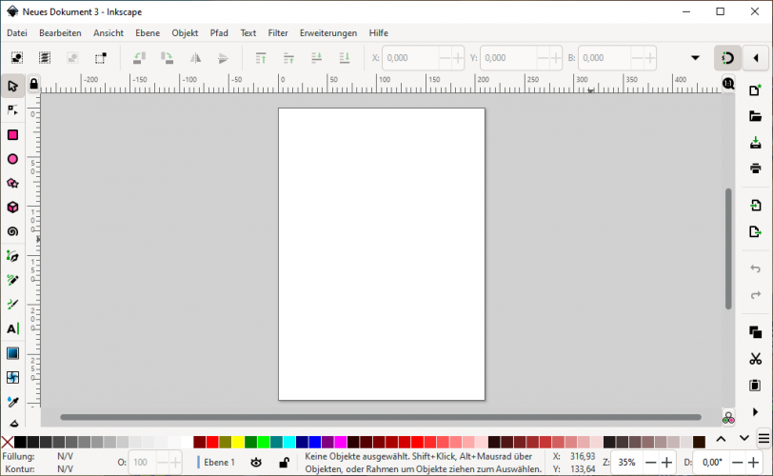Flip selection vertically
The height and width of the screenshot is (476, 773).
pos(223,58)
